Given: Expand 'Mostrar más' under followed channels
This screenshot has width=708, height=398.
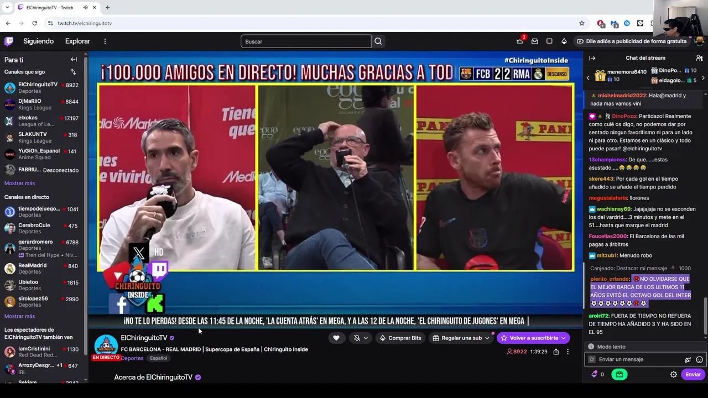Looking at the screenshot, I should [19, 183].
